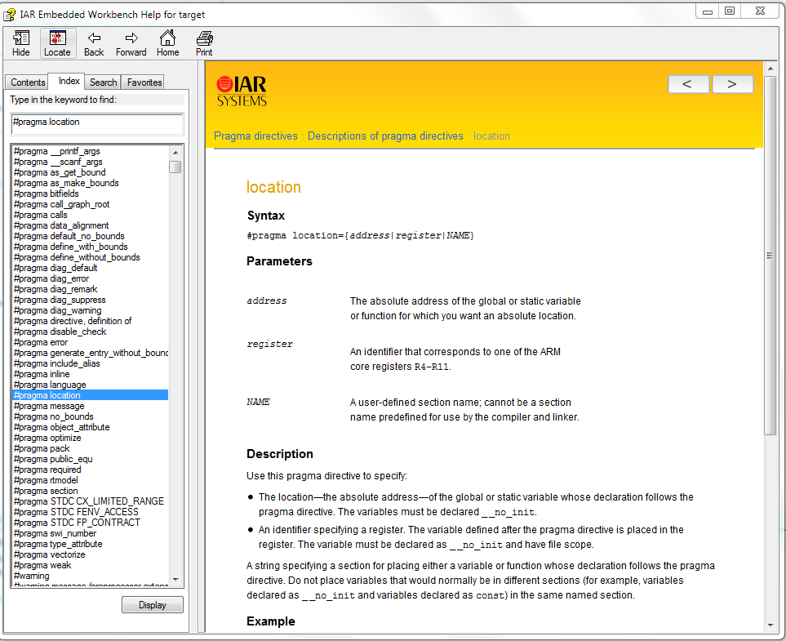This screenshot has width=786, height=641.
Task: Select '#pragma pack' entry
Action: tap(42, 448)
